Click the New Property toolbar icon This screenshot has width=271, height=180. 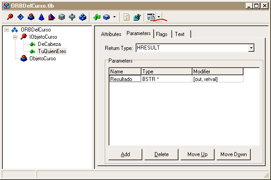(106, 17)
